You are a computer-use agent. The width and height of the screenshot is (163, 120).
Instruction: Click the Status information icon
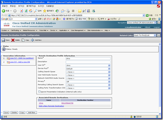click(x=4, y=49)
